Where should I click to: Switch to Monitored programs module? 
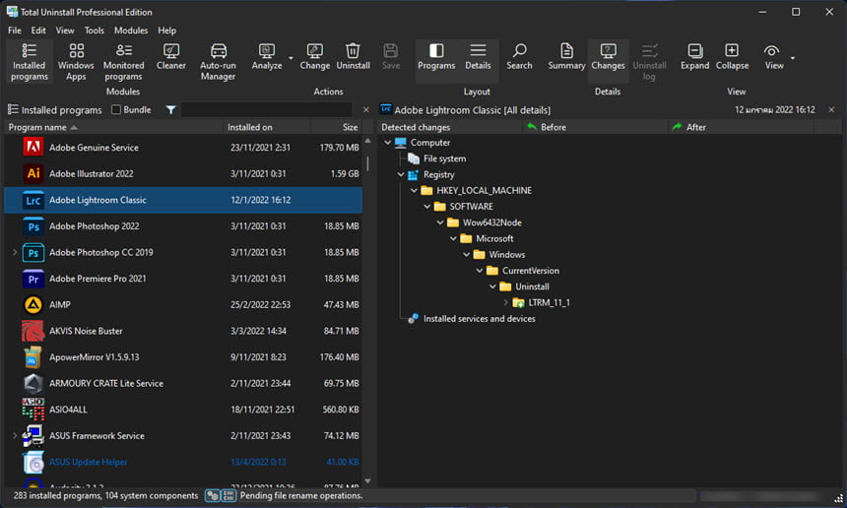124,62
